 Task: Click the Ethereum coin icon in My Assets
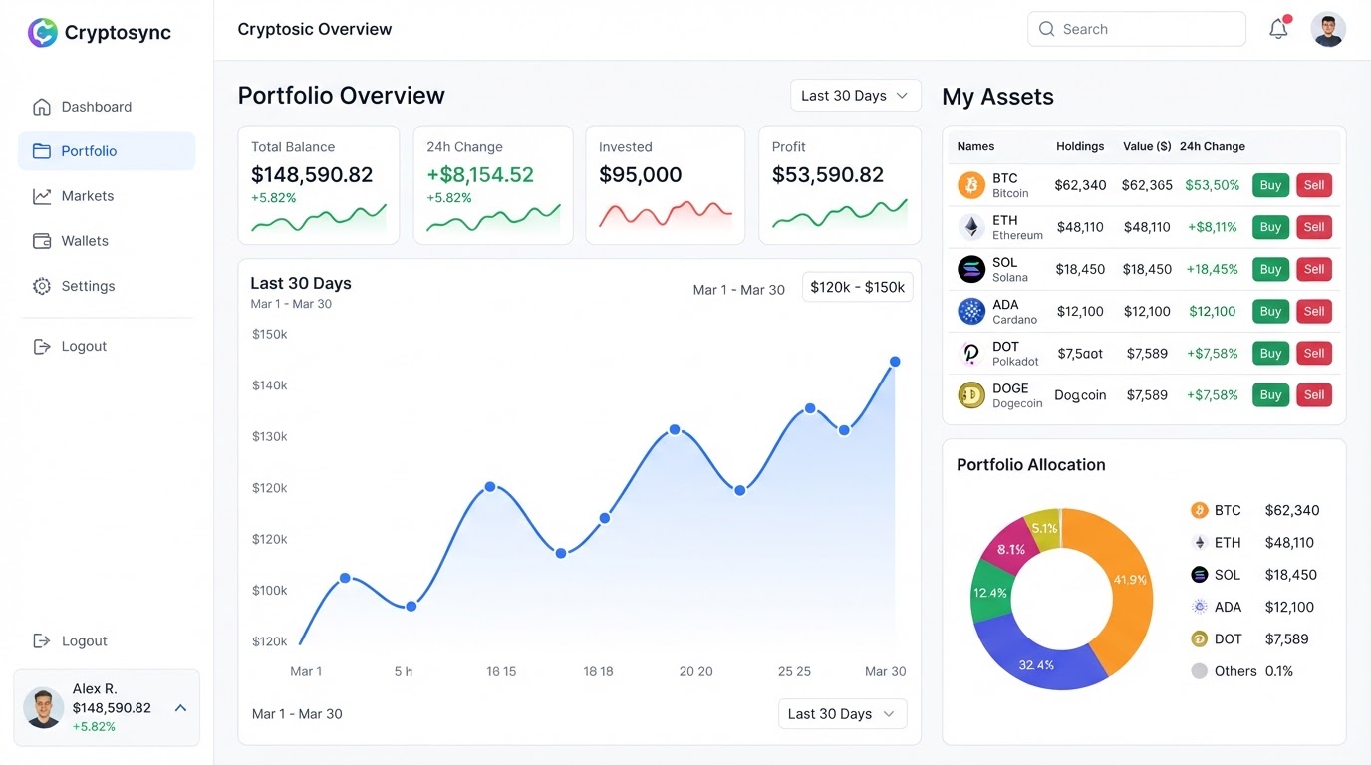pos(971,227)
